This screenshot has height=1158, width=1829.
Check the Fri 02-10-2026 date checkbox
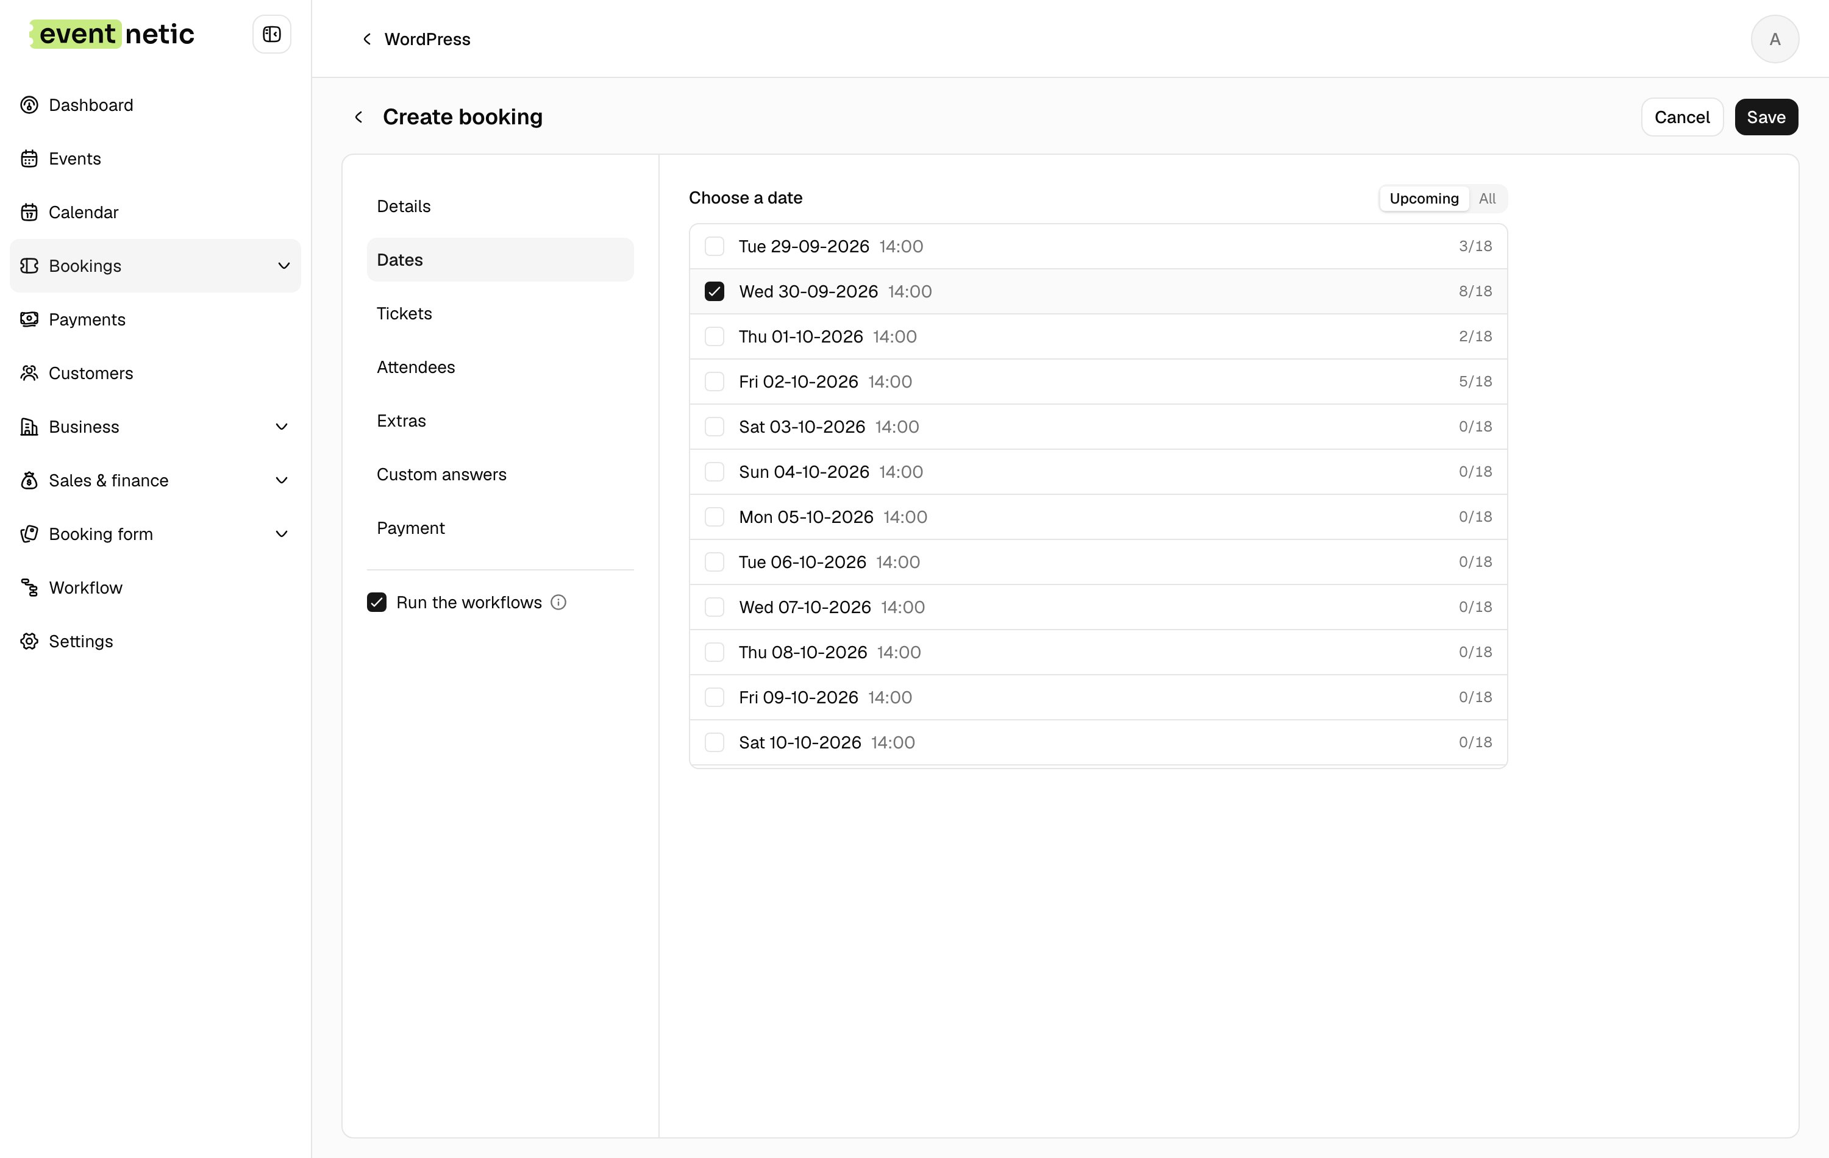[714, 381]
